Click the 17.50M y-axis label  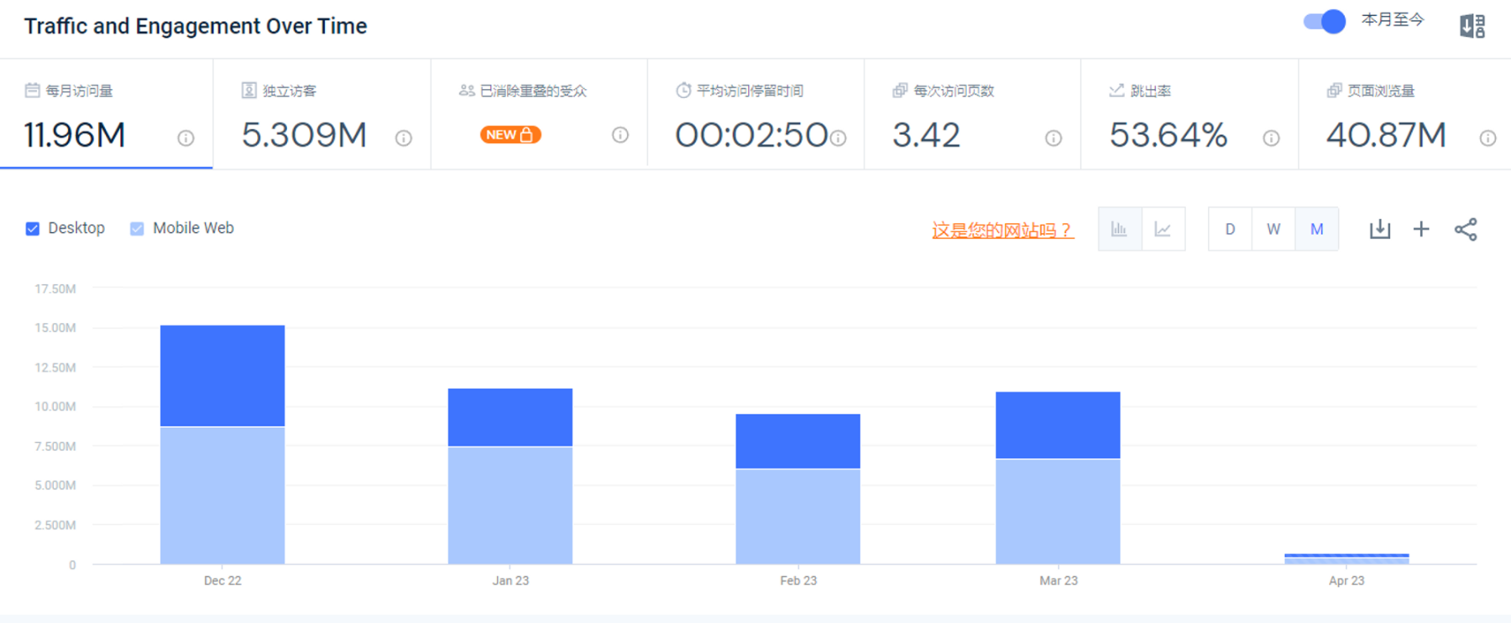[x=55, y=288]
